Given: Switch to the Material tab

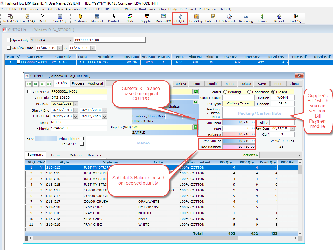Looking at the screenshot, I should tap(76, 155).
